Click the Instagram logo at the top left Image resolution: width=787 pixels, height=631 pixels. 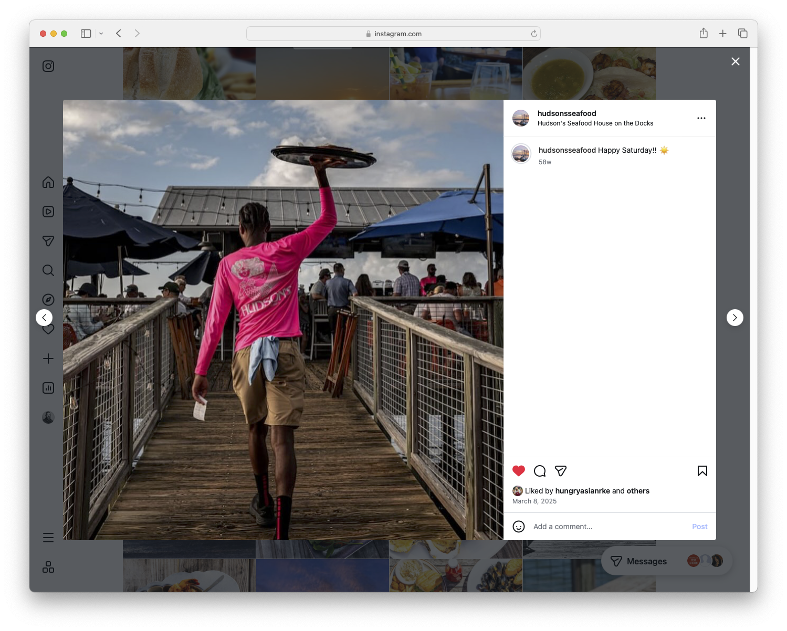pyautogui.click(x=48, y=66)
